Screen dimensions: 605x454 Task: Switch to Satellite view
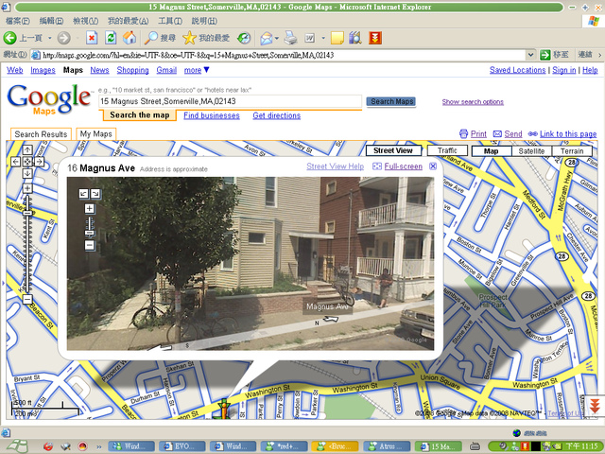[x=531, y=151]
